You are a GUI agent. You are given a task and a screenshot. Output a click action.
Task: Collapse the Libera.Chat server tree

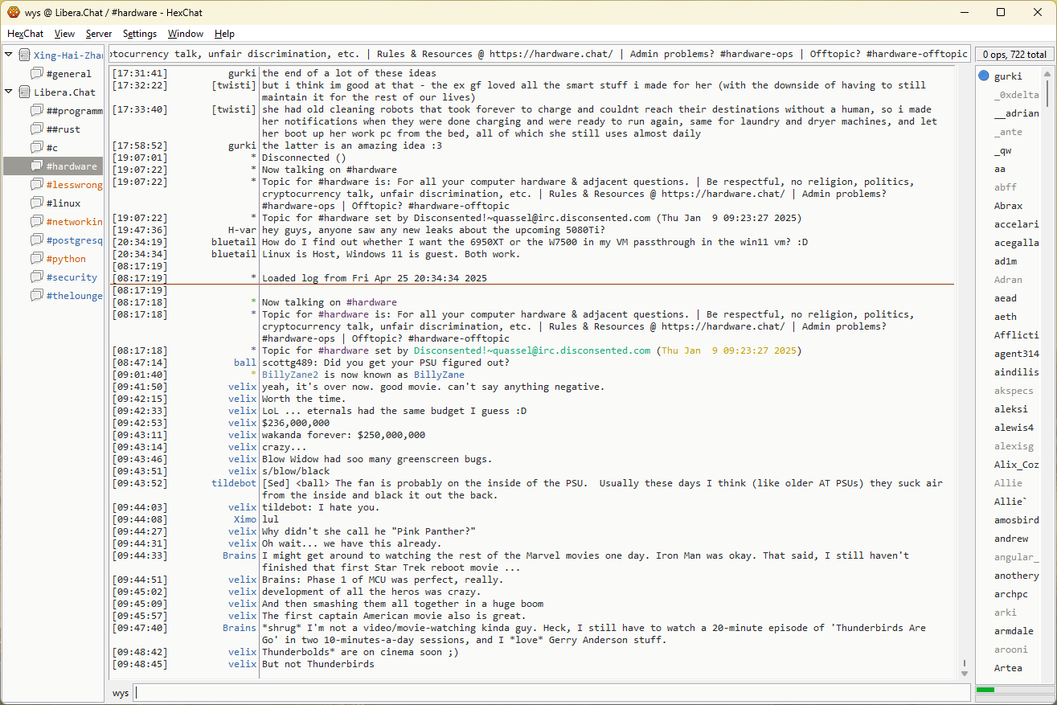click(x=9, y=92)
